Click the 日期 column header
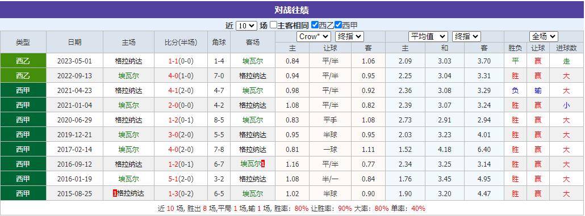This screenshot has height=216, width=585. [74, 42]
